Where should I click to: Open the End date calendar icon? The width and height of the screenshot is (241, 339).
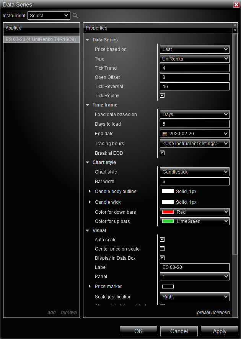165,134
